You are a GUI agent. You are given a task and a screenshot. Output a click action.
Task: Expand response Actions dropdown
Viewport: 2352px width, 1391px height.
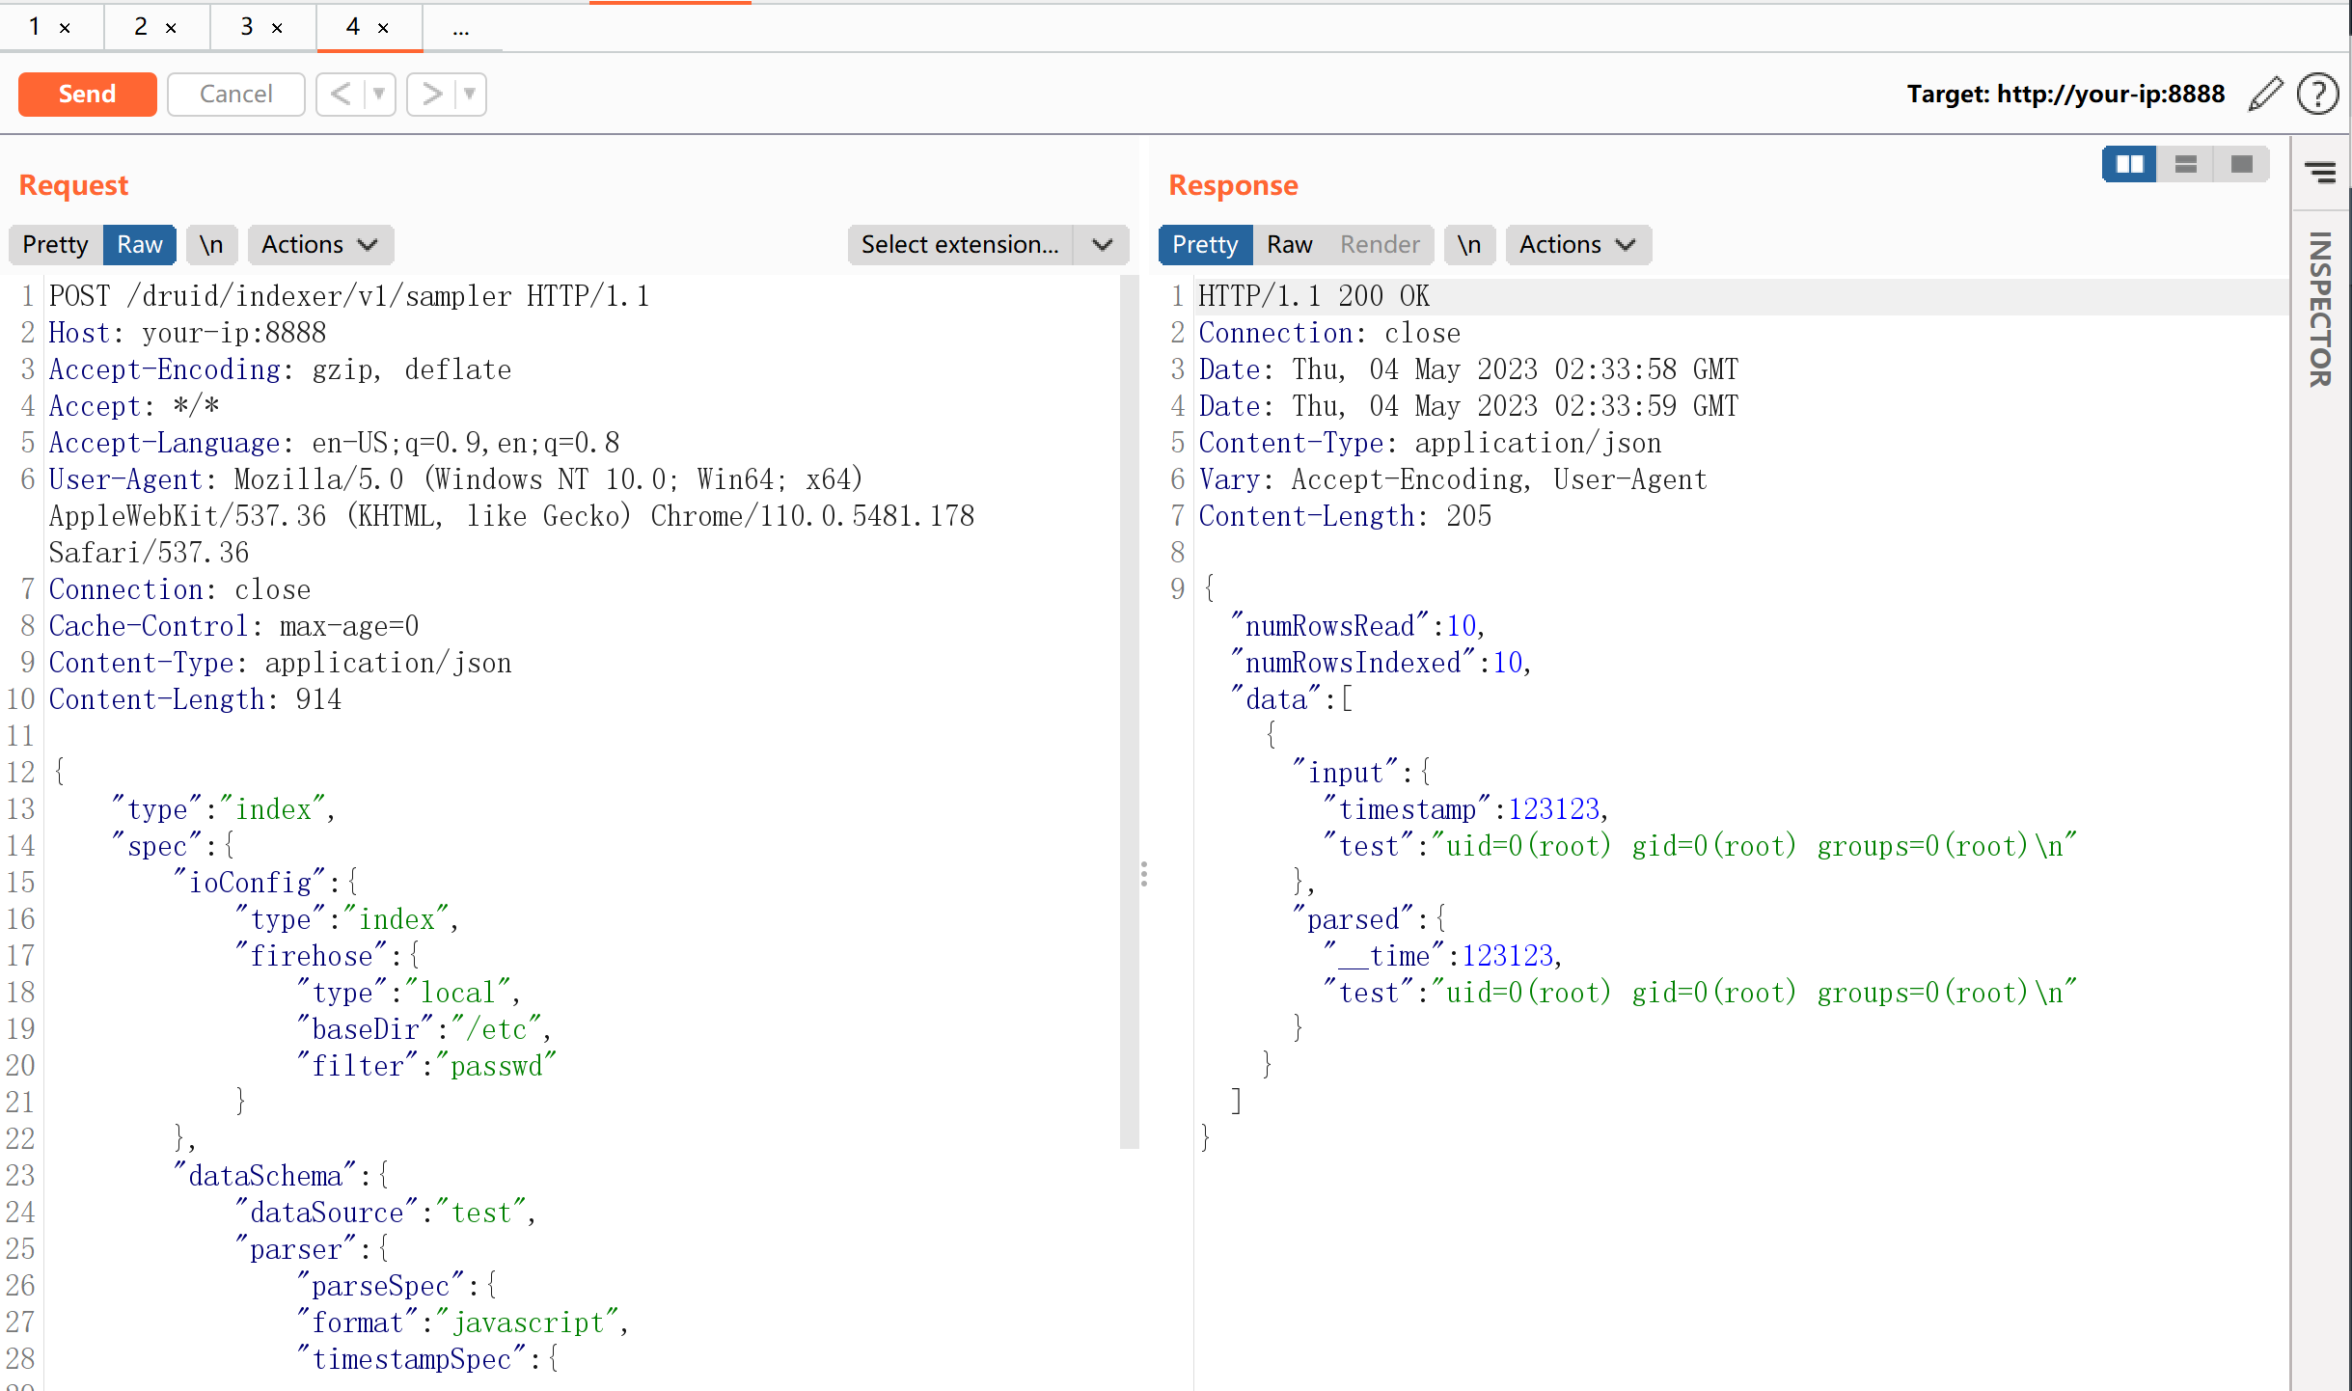[x=1577, y=244]
